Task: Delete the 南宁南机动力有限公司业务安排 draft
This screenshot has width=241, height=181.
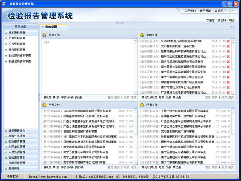Action: (228, 87)
